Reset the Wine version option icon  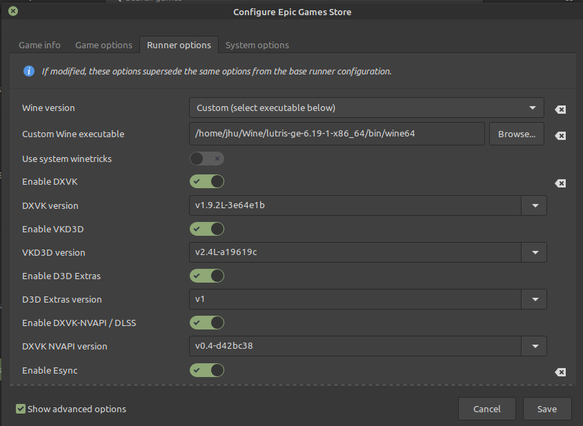(x=560, y=110)
